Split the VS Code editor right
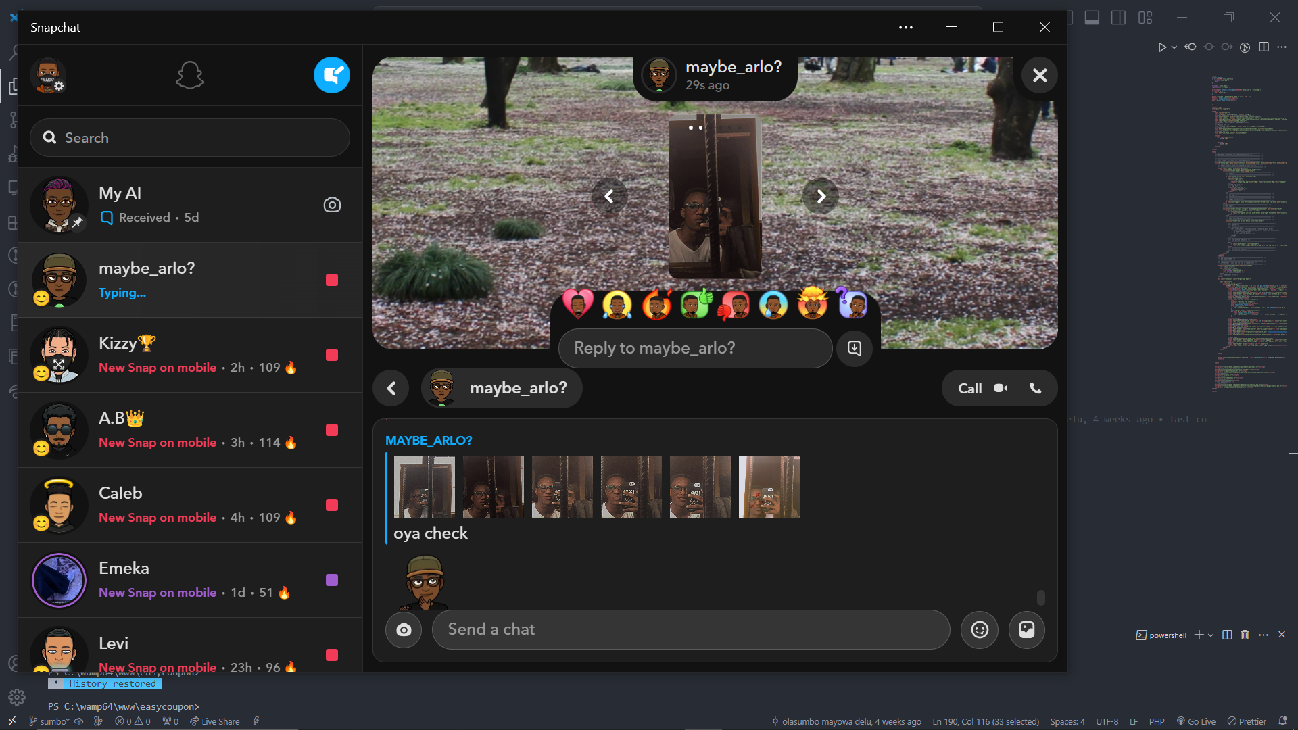The image size is (1298, 730). [x=1264, y=47]
